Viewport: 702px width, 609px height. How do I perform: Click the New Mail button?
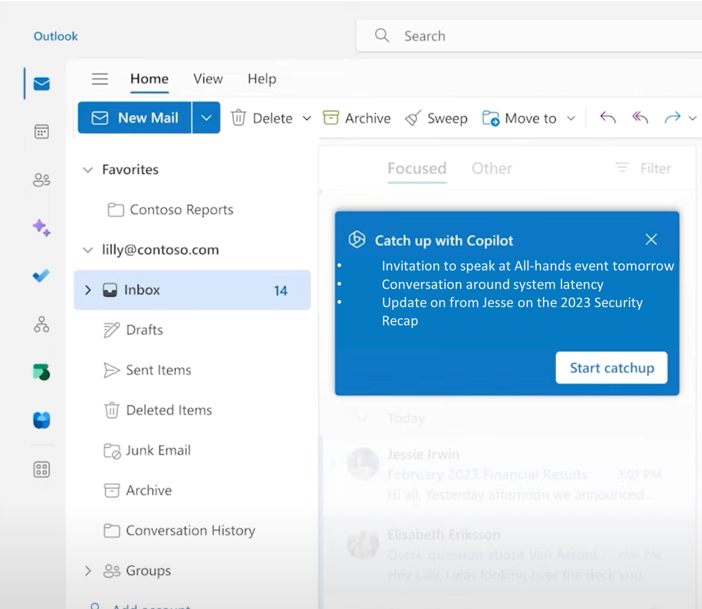(x=135, y=118)
